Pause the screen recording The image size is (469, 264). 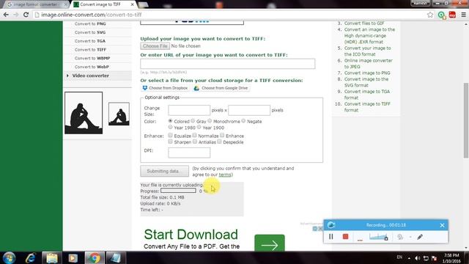pos(330,236)
